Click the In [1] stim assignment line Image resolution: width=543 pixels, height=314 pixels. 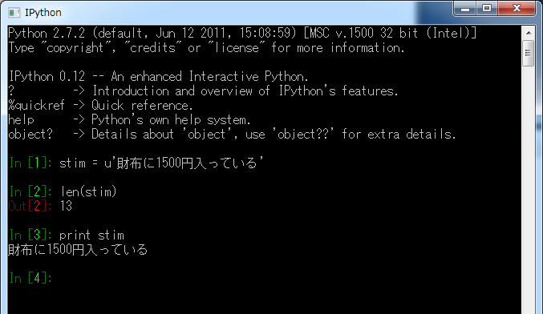coord(136,163)
